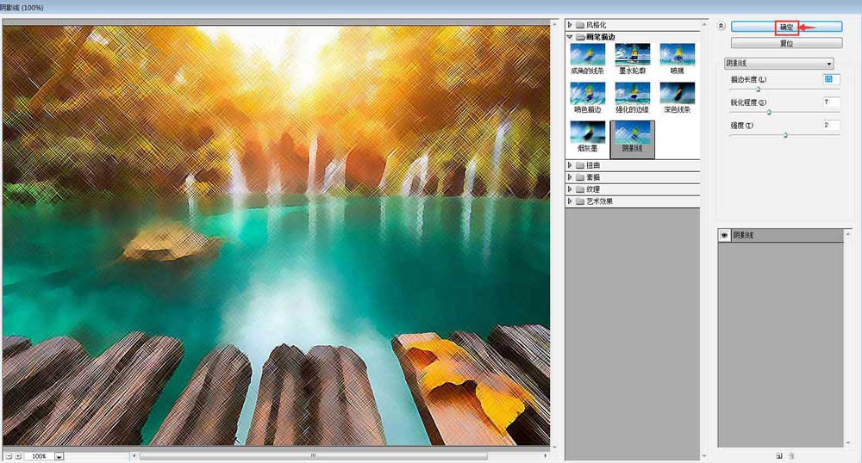The image size is (862, 463).
Task: Click the preview horizontal scrollbar thumb
Action: point(314,455)
